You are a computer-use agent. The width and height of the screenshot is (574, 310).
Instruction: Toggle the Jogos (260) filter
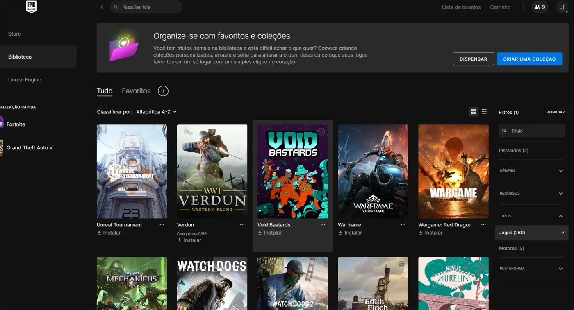[x=532, y=233]
